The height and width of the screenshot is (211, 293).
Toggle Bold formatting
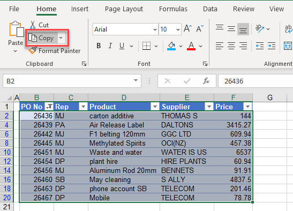point(99,46)
